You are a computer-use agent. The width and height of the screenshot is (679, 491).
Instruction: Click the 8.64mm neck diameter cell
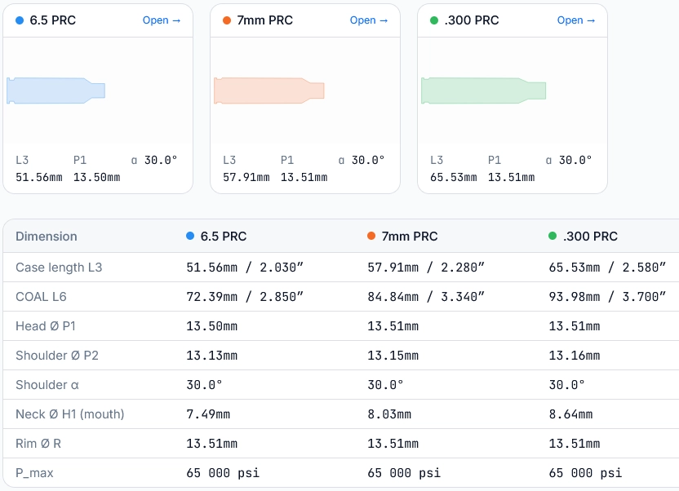click(570, 414)
